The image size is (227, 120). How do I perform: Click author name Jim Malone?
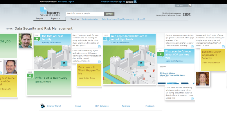(x=46, y=82)
